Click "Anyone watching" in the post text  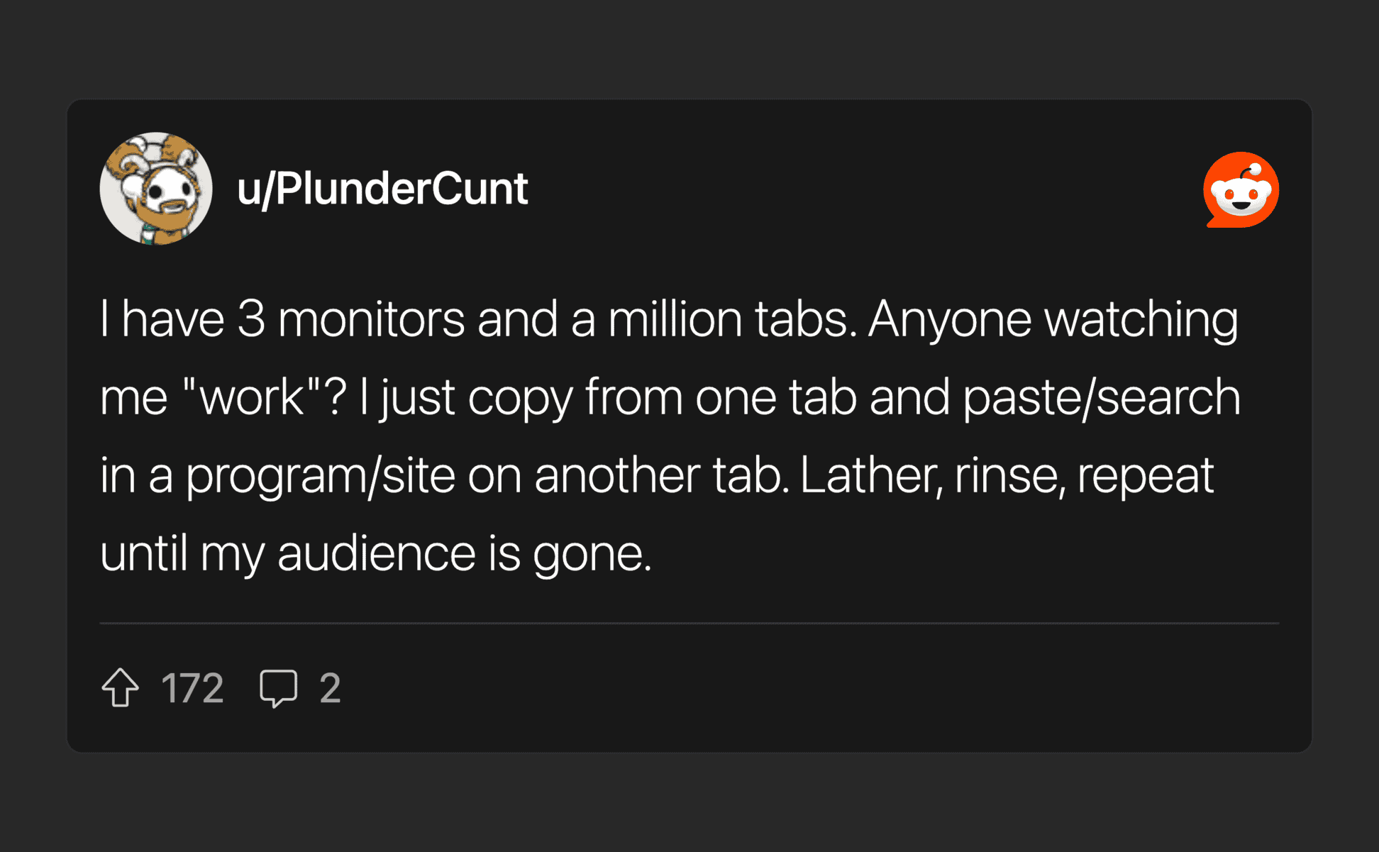1053,319
